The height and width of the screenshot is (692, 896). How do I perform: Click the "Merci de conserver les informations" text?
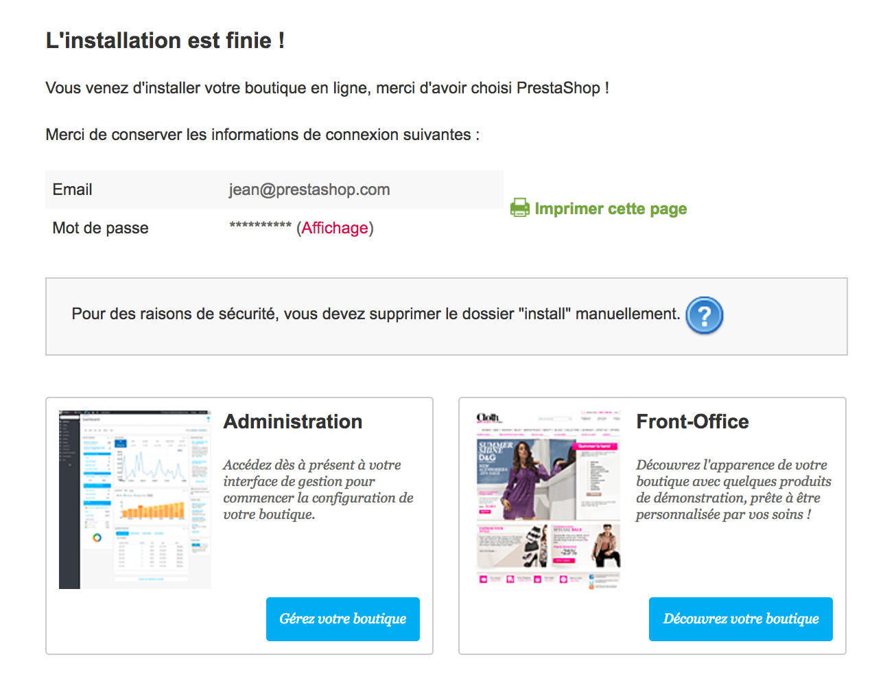coord(262,135)
